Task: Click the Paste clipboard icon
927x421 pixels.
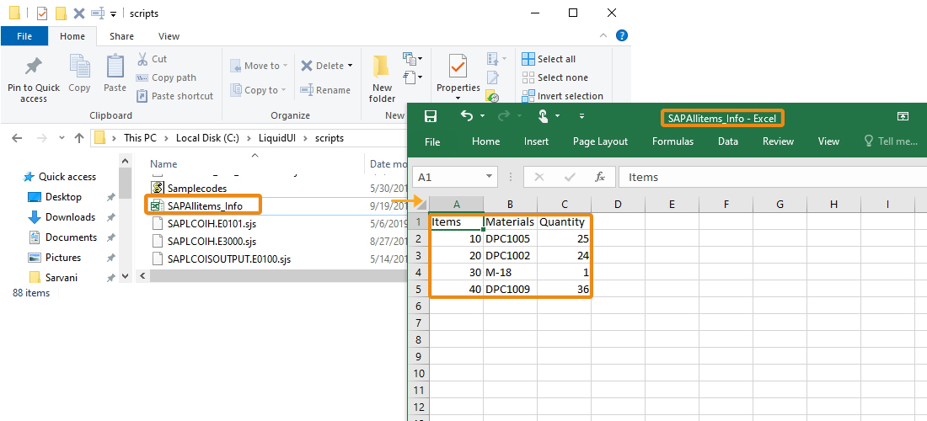Action: (x=115, y=66)
